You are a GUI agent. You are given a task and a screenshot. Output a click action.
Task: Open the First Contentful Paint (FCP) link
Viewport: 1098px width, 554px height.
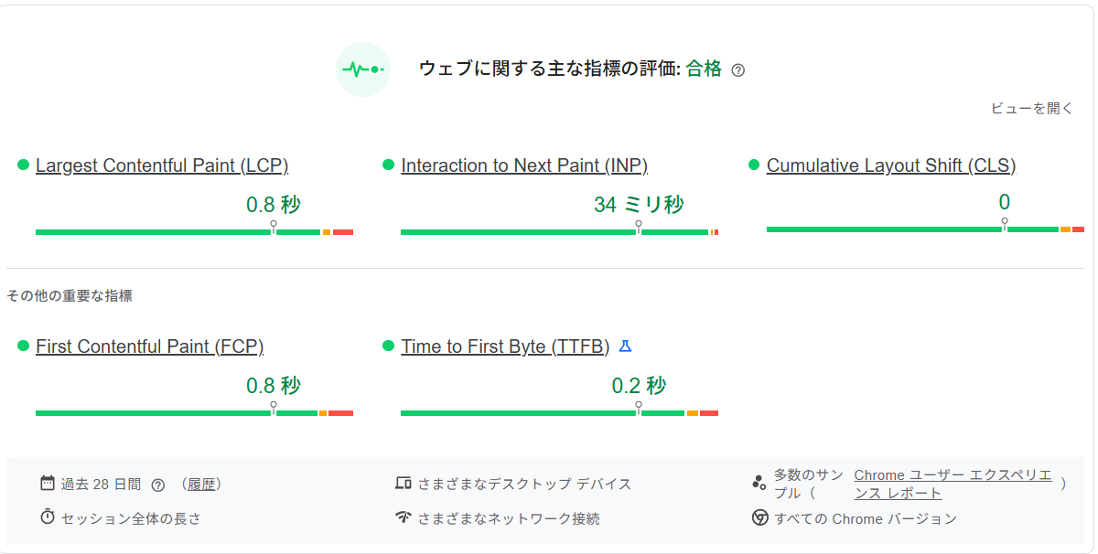click(x=149, y=346)
